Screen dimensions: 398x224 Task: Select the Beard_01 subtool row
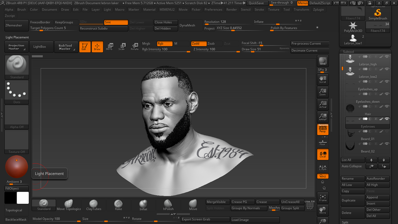[367, 135]
